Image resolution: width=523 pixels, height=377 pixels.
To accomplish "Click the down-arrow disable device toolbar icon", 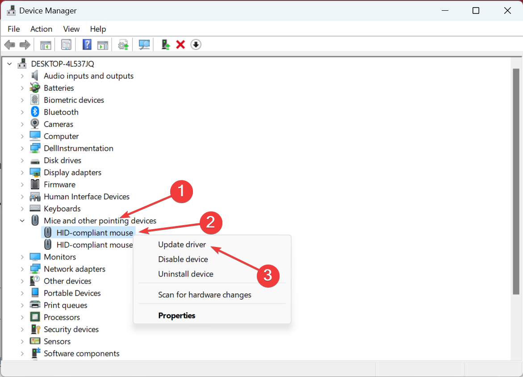I will pyautogui.click(x=196, y=45).
